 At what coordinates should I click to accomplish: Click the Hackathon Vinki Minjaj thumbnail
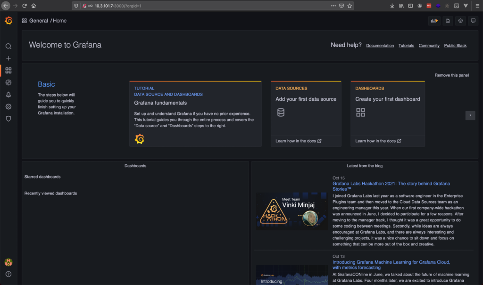(291, 211)
